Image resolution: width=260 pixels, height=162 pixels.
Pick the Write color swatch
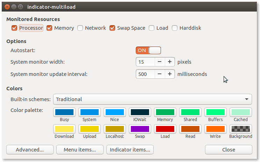(216, 129)
